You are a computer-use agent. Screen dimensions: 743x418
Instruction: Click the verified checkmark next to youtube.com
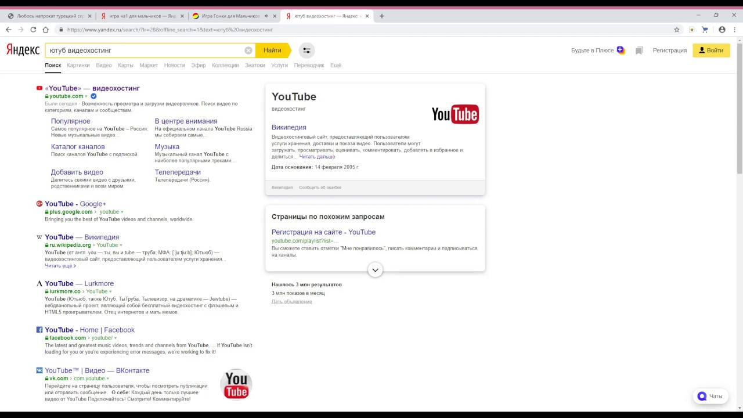[x=93, y=96]
